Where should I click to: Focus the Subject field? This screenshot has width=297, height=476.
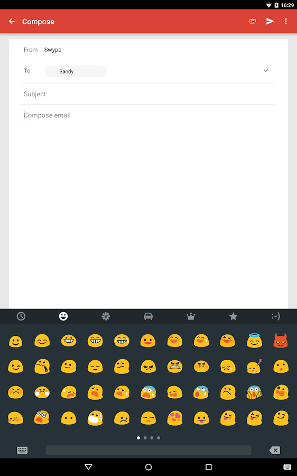click(148, 94)
